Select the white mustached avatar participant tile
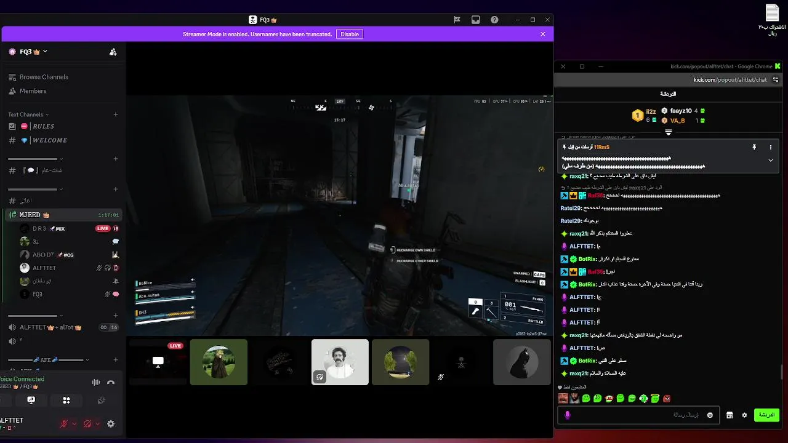The height and width of the screenshot is (443, 788). point(340,362)
